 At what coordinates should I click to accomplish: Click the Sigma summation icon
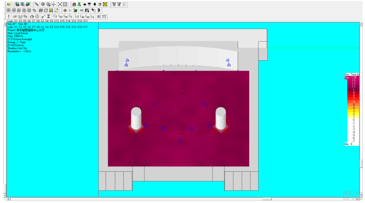tap(48, 17)
